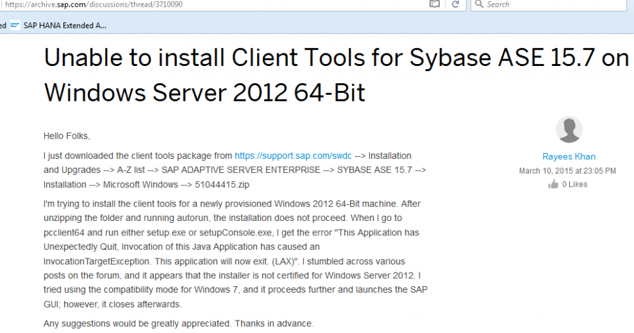Click the thumbs-up like icon
Image resolution: width=634 pixels, height=333 pixels.
coord(553,185)
